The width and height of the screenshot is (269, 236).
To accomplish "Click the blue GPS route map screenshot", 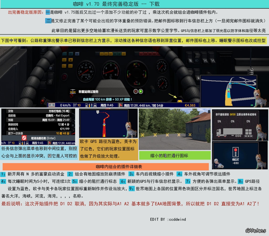I will (229, 91).
